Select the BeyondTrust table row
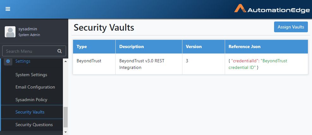The width and height of the screenshot is (312, 135). [x=190, y=64]
